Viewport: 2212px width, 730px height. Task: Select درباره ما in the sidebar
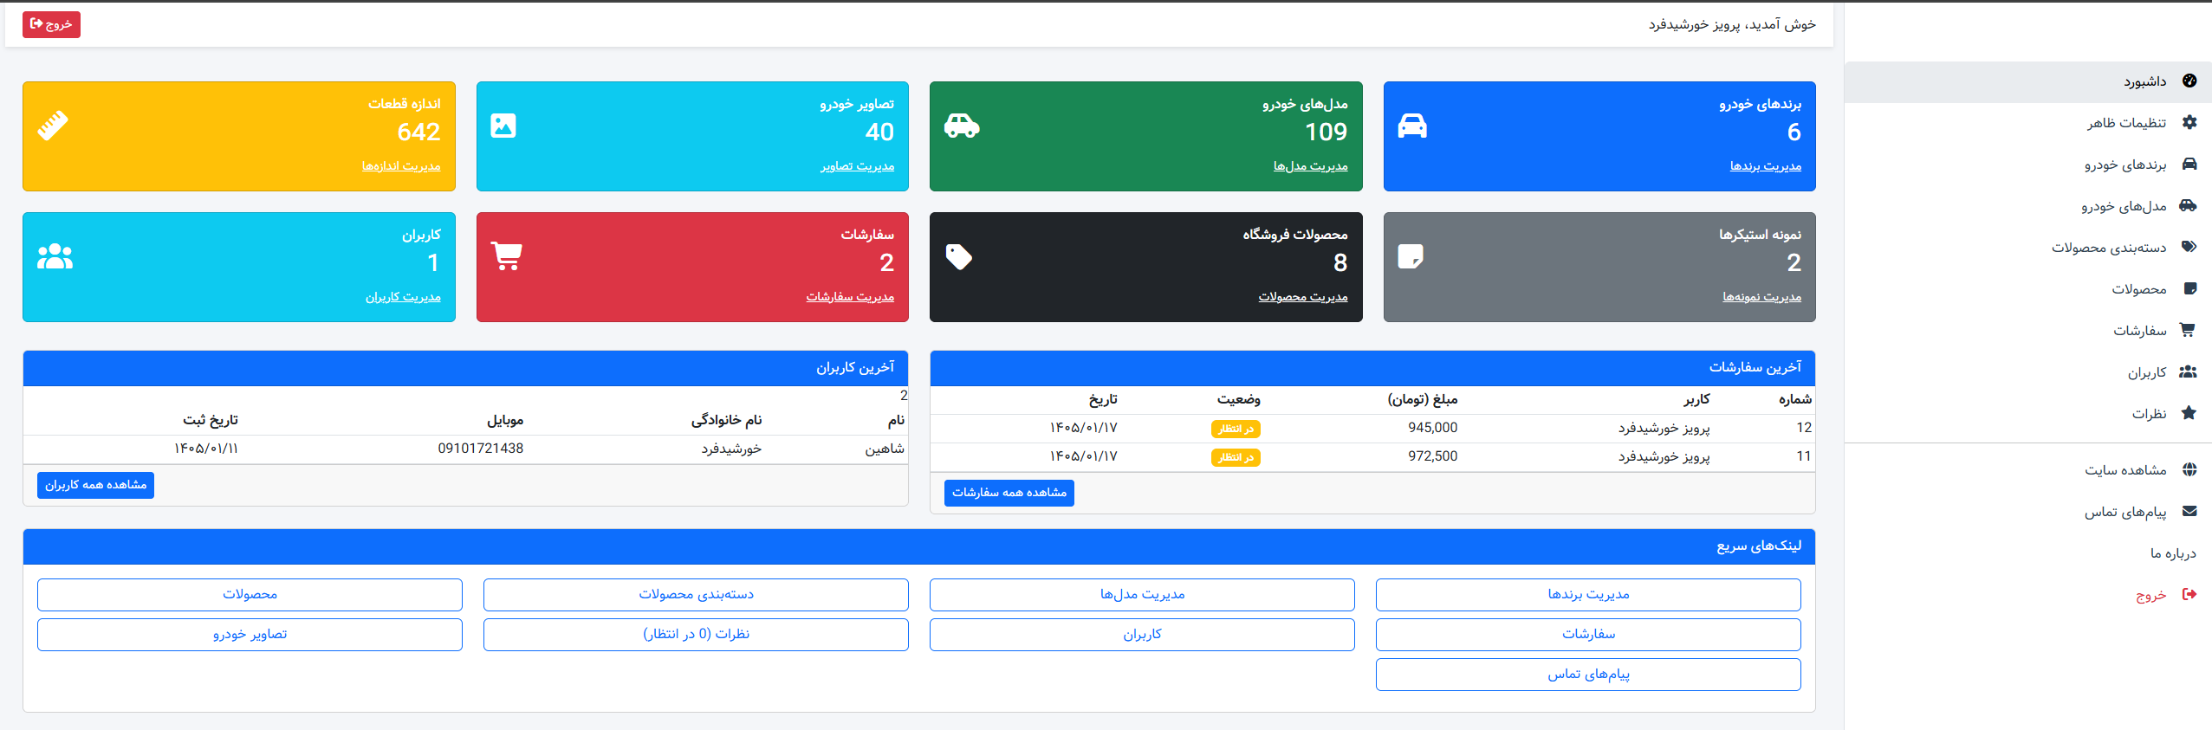[x=2027, y=553]
